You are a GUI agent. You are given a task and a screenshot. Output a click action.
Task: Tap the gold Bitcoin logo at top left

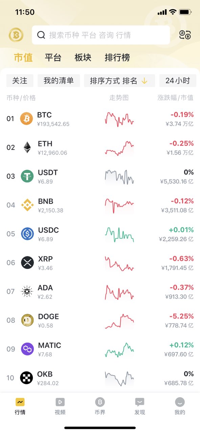[16, 35]
